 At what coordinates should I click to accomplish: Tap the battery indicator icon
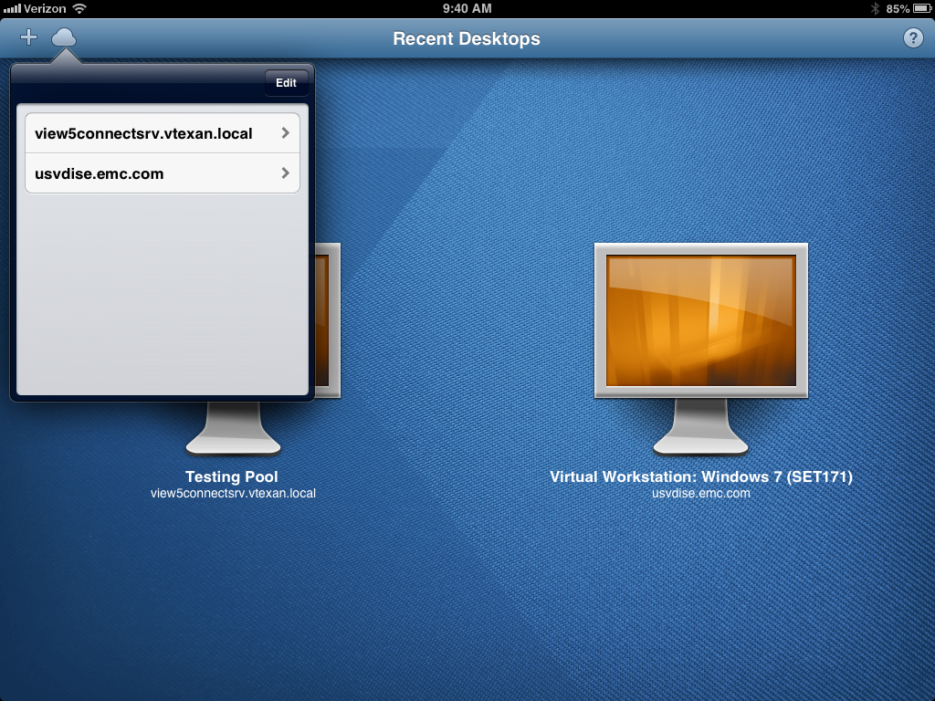921,8
